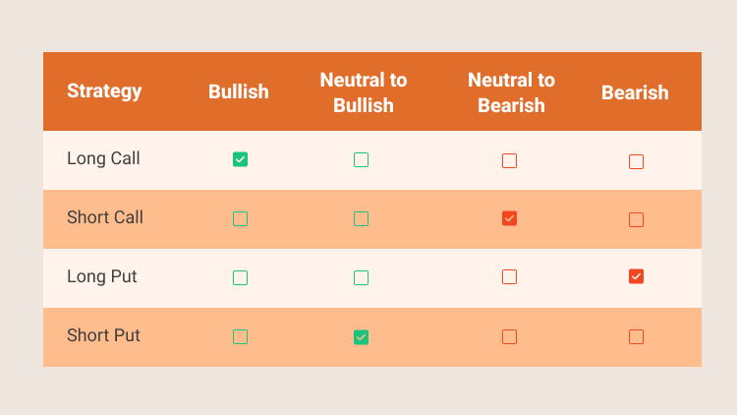Check the Short Call Bearish checkbox
737x415 pixels.
[636, 219]
